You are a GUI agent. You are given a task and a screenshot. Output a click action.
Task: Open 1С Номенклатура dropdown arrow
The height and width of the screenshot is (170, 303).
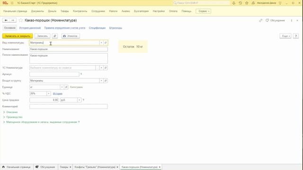(x=101, y=68)
